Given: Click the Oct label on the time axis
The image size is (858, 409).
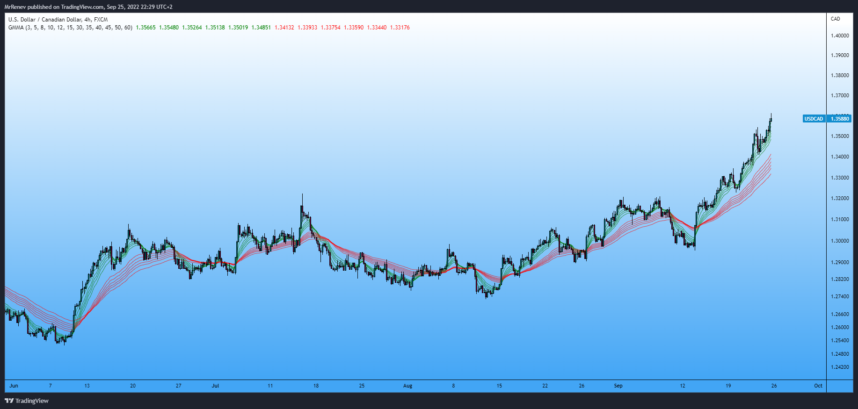Looking at the screenshot, I should 818,386.
